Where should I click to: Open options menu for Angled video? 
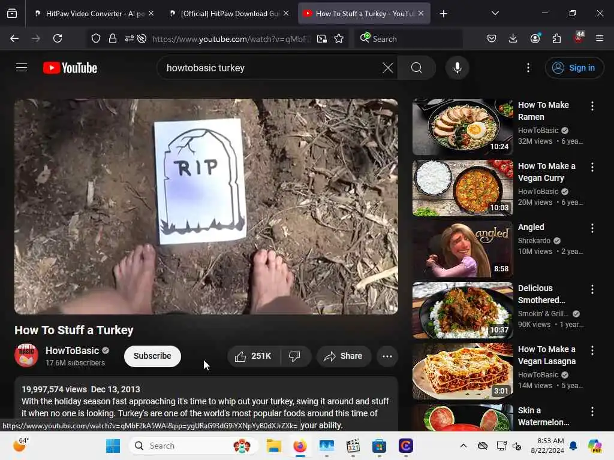(x=592, y=228)
